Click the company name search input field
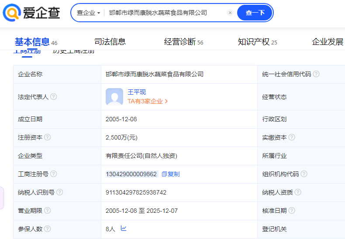 coord(166,13)
